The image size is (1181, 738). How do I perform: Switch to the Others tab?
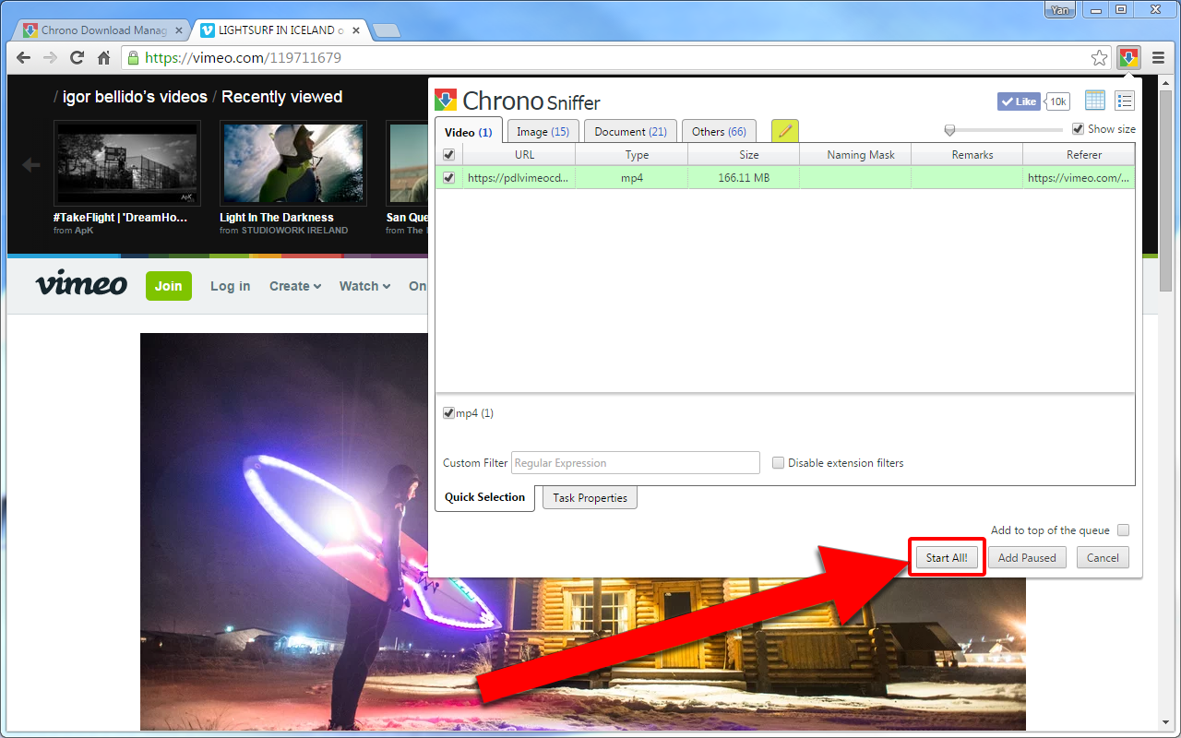pyautogui.click(x=719, y=131)
